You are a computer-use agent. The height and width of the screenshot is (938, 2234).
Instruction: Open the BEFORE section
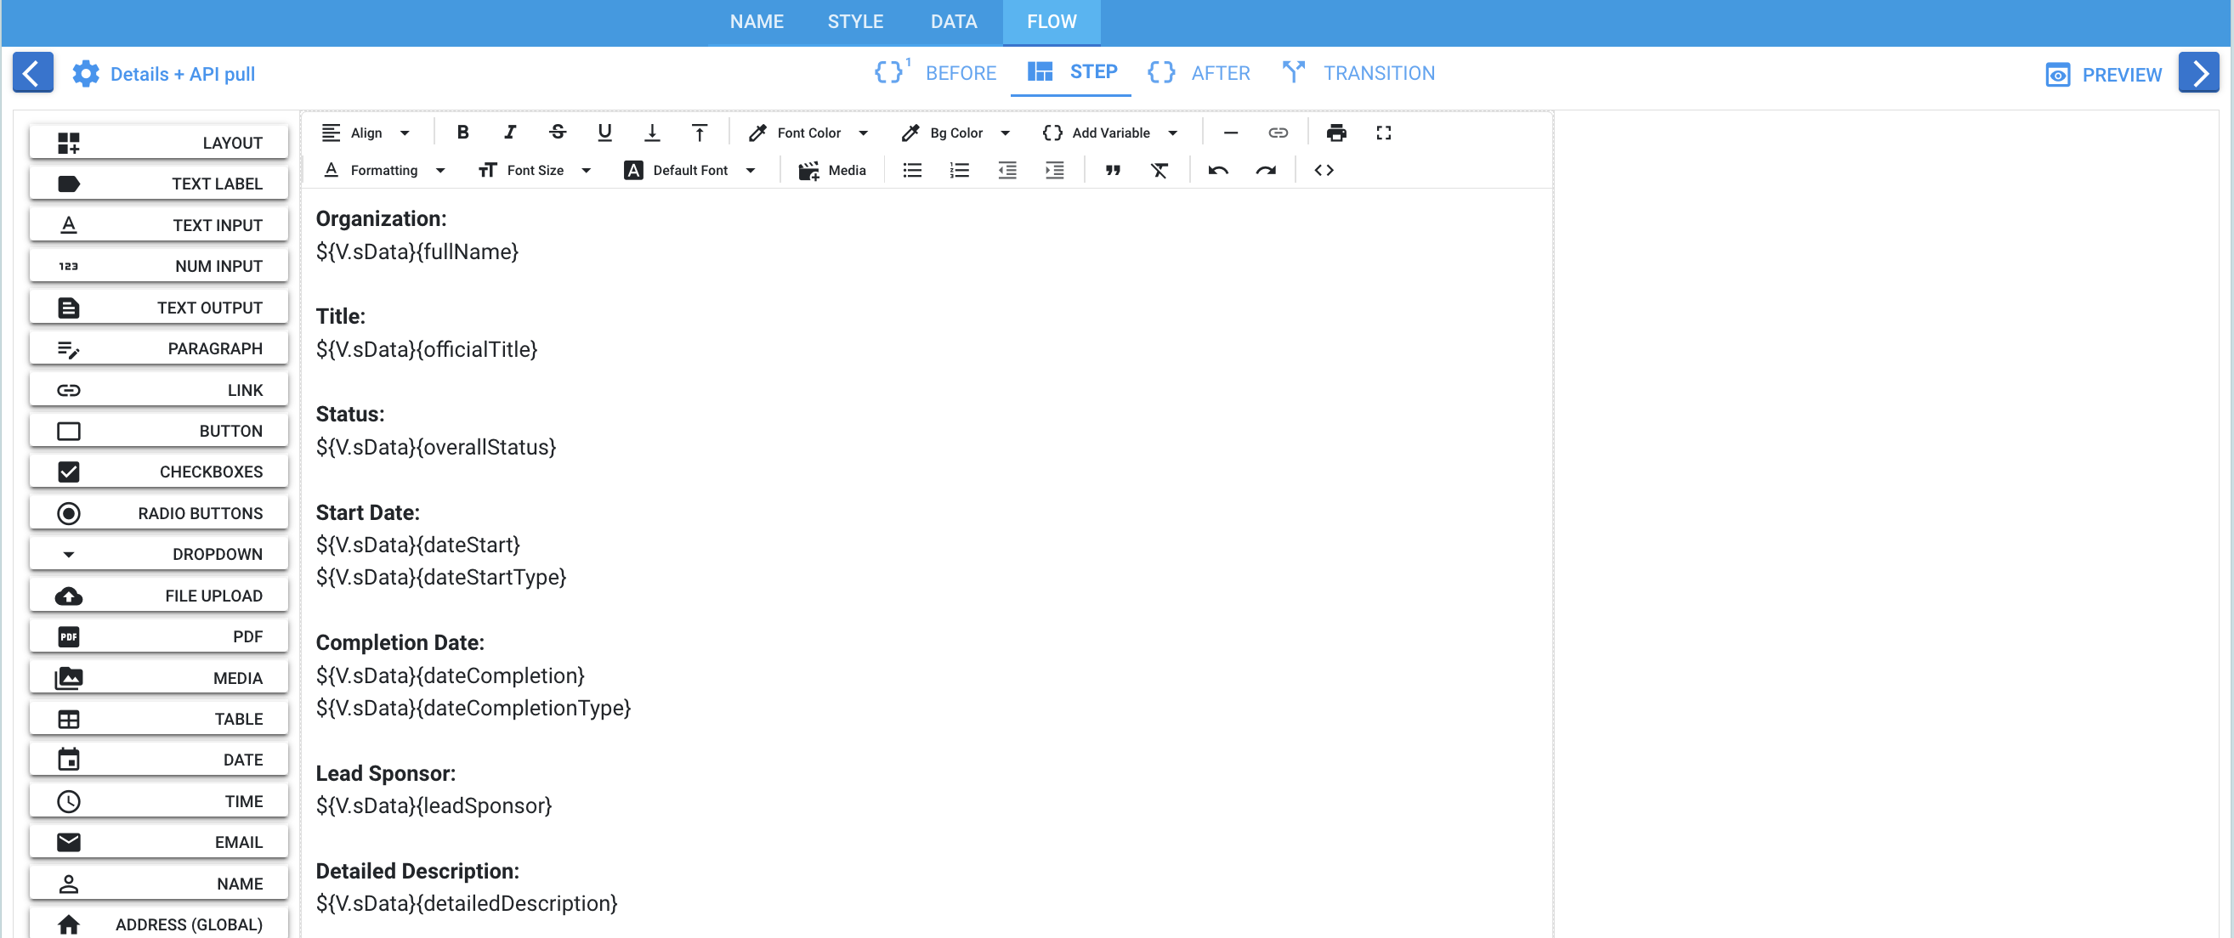[x=936, y=73]
